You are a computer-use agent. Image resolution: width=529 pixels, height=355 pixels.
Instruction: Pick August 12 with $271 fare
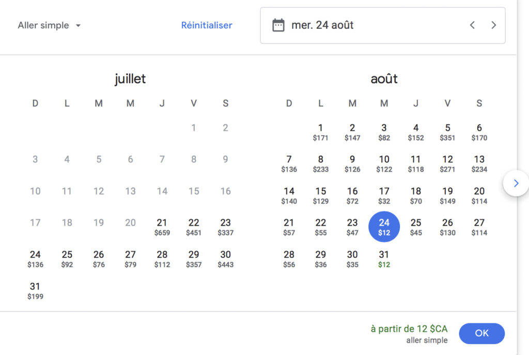[447, 164]
